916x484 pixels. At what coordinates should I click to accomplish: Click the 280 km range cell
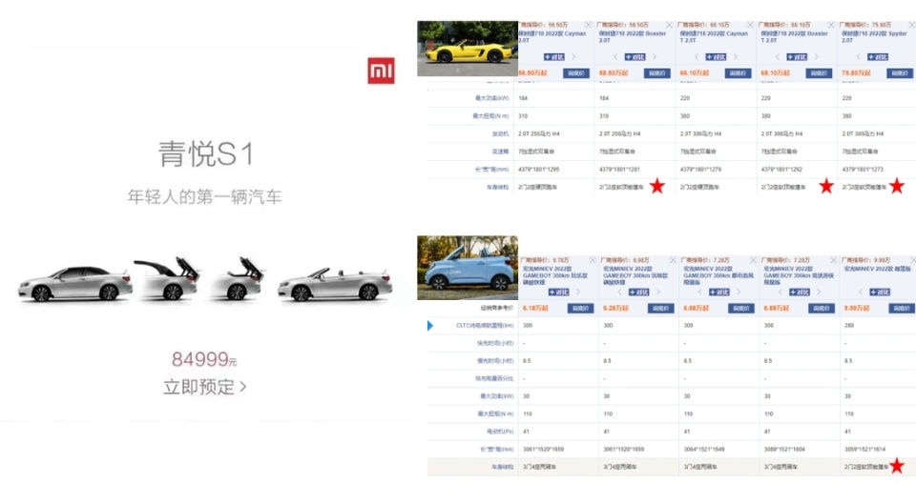coord(849,326)
